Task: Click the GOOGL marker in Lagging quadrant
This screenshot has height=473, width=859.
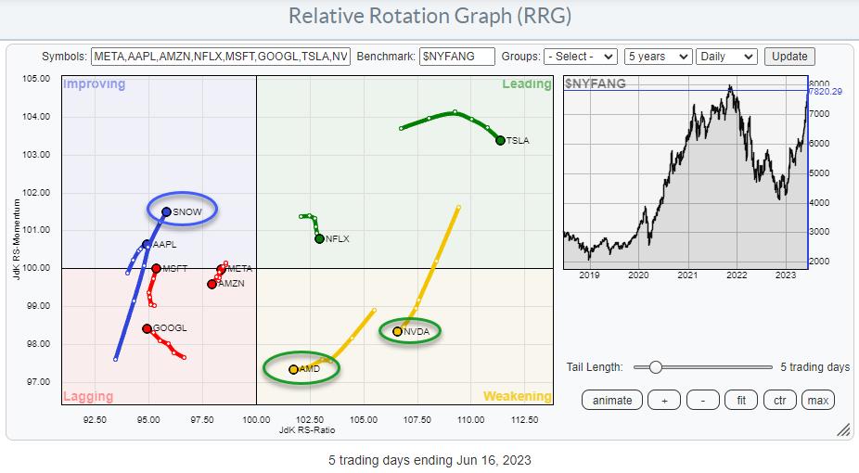Action: click(147, 328)
